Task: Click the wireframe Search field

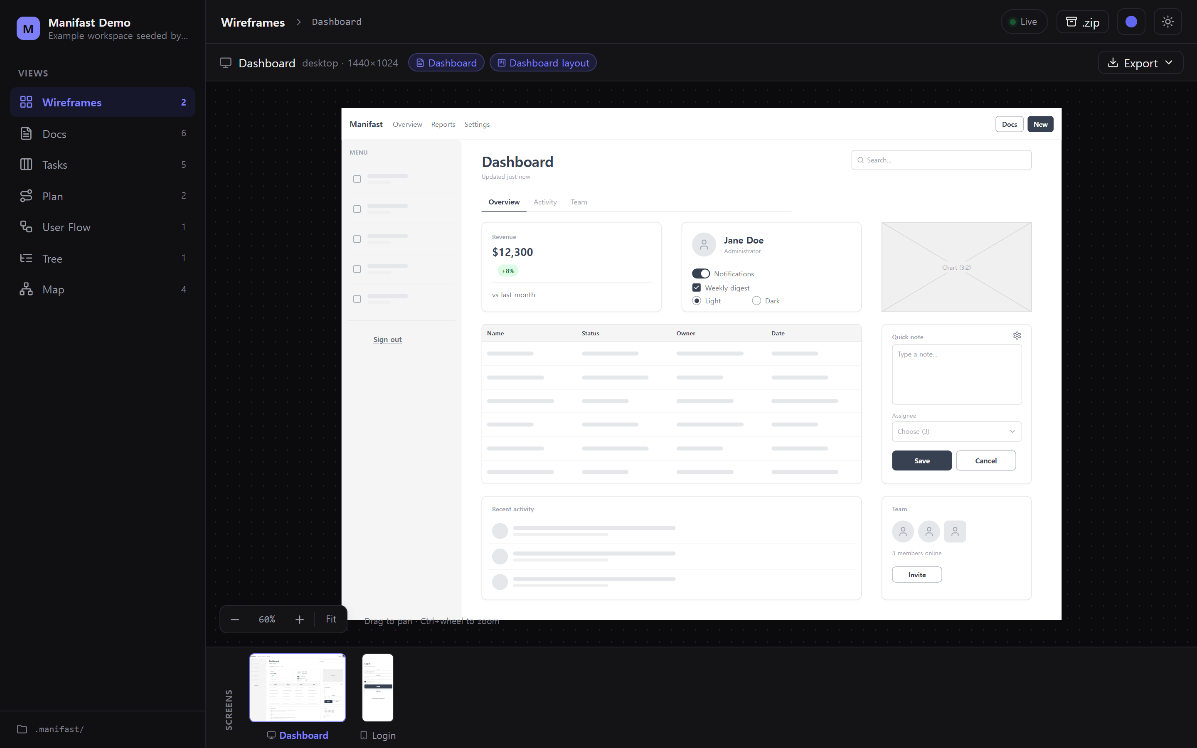Action: [941, 160]
